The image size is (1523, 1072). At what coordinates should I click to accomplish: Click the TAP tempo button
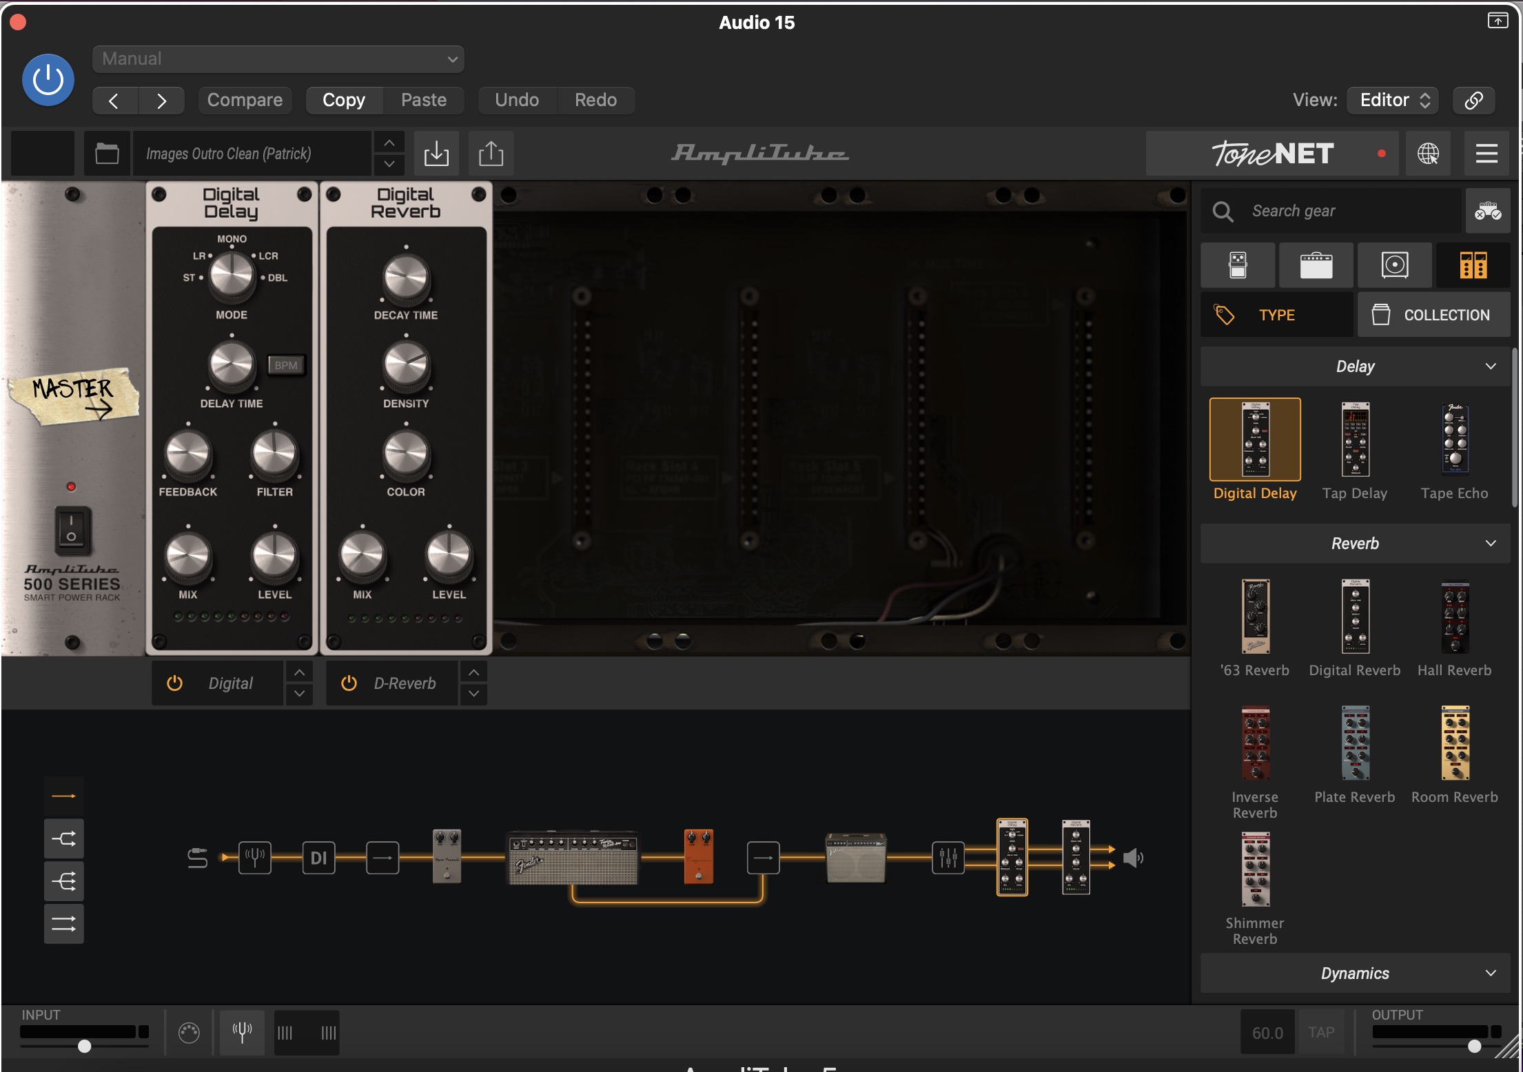[1321, 1032]
